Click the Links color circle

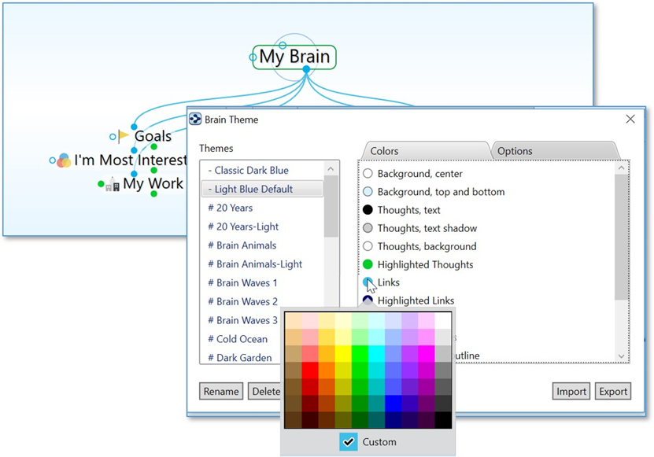pos(368,282)
